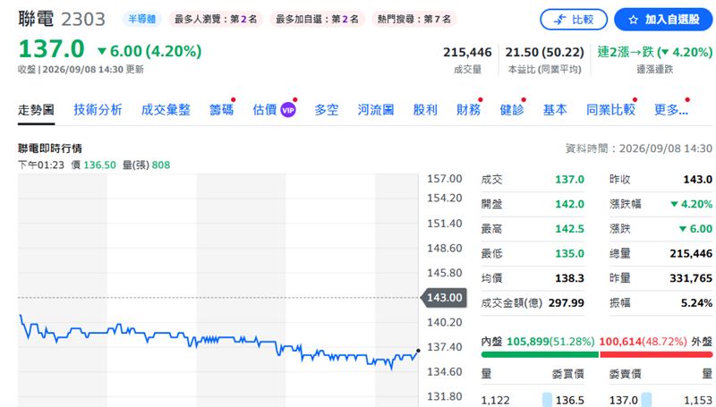Select the 走勢圖 tab

(36, 110)
